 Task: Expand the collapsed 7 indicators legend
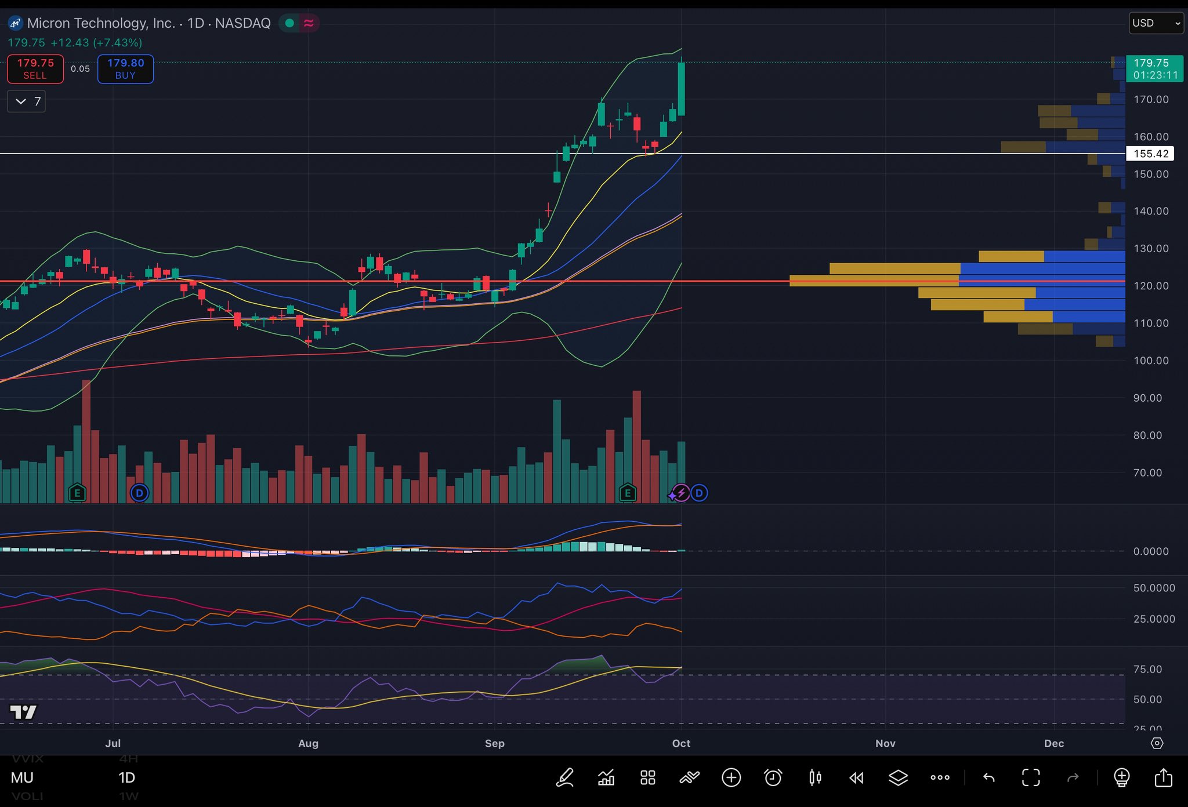[x=27, y=101]
